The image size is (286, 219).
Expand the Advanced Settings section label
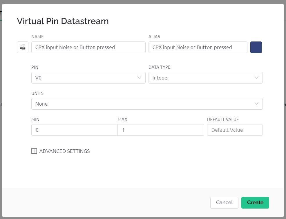click(x=64, y=151)
